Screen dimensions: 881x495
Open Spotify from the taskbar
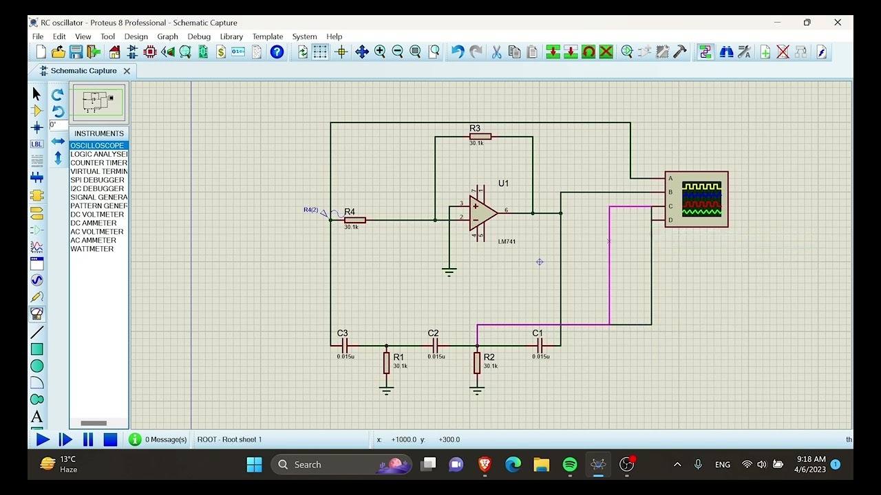click(569, 465)
